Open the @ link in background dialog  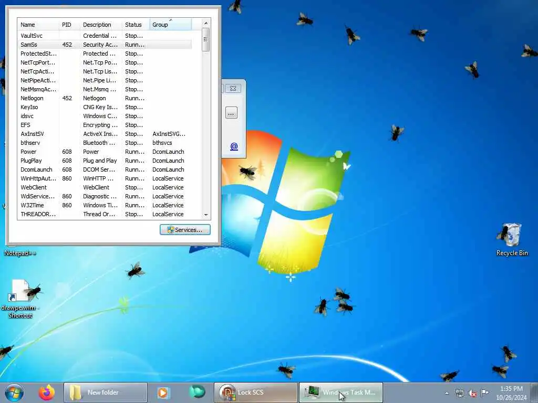click(x=234, y=146)
